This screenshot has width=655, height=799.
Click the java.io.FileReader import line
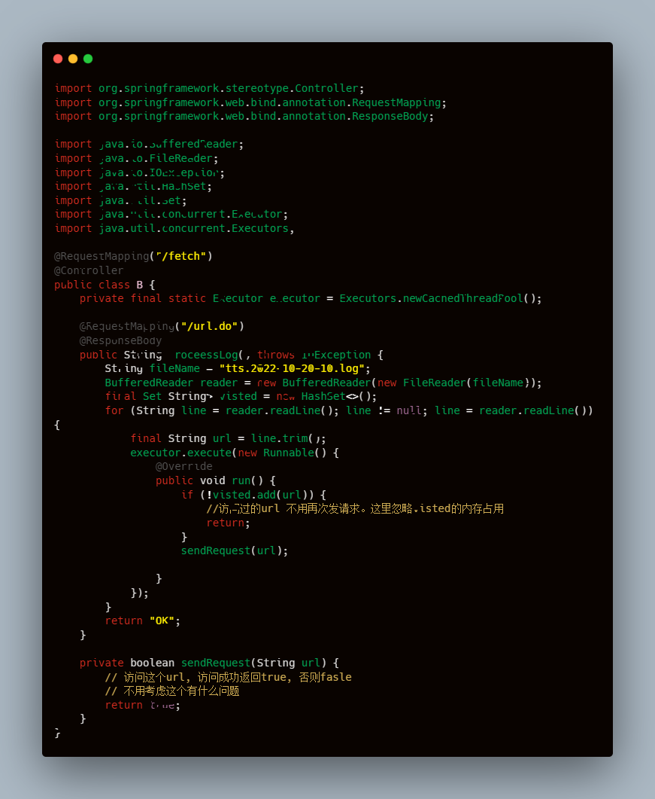(x=136, y=158)
